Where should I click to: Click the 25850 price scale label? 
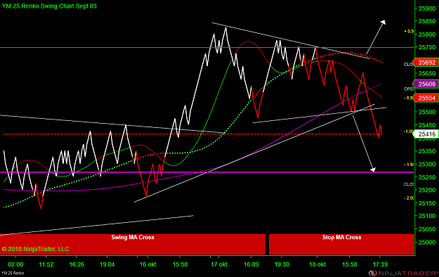click(427, 21)
